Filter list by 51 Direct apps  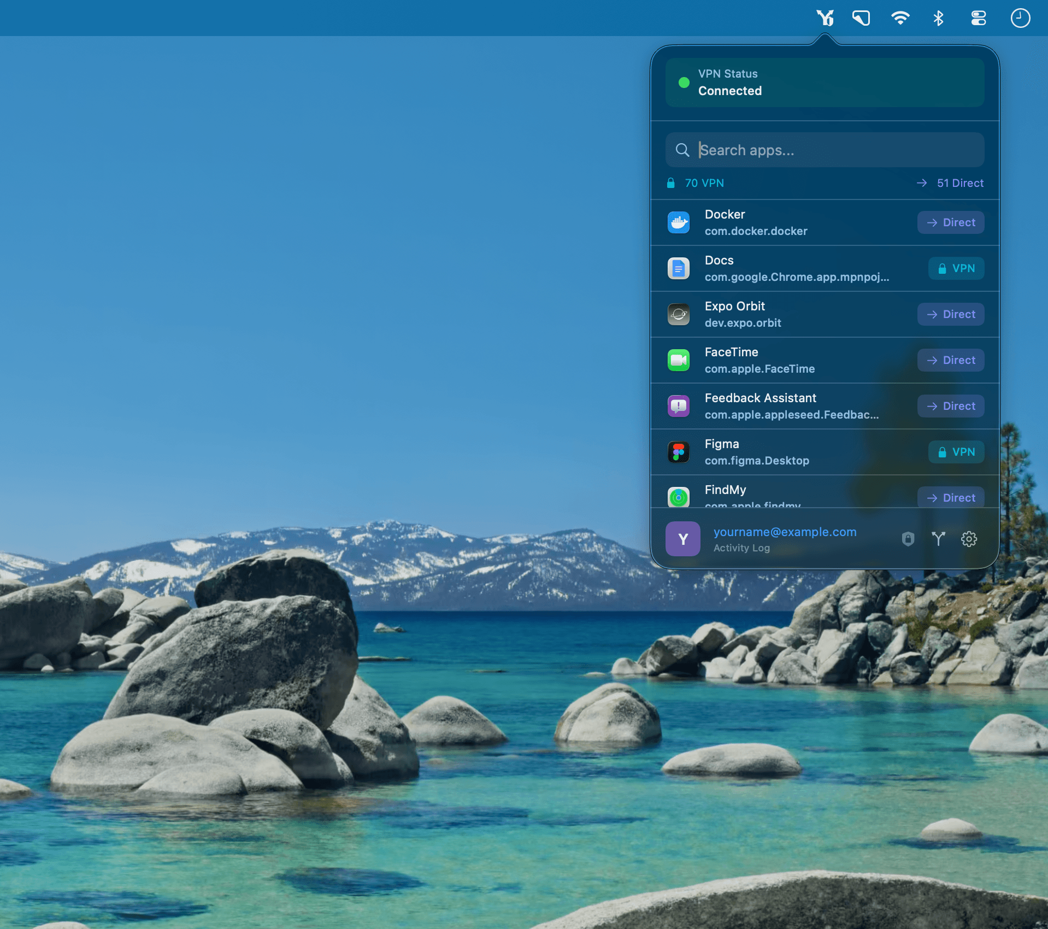click(950, 183)
